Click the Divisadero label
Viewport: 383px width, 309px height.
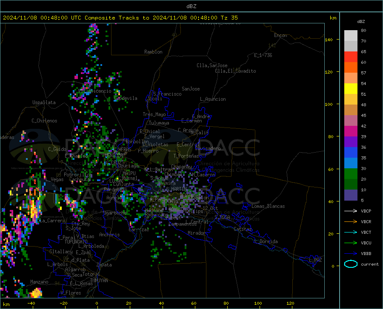tap(208, 148)
